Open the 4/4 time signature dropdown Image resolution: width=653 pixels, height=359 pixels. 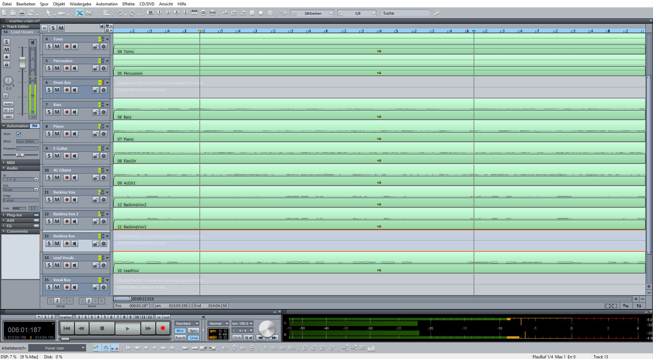coord(242,330)
